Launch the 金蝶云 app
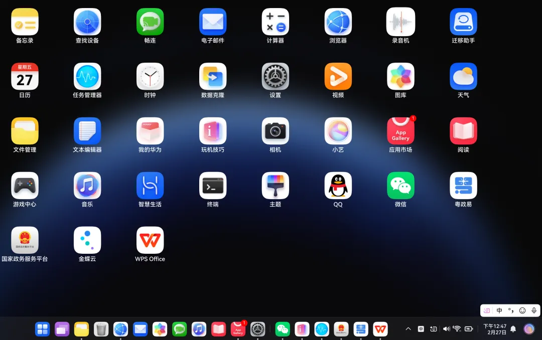Viewport: 542px width, 340px height. tap(87, 240)
